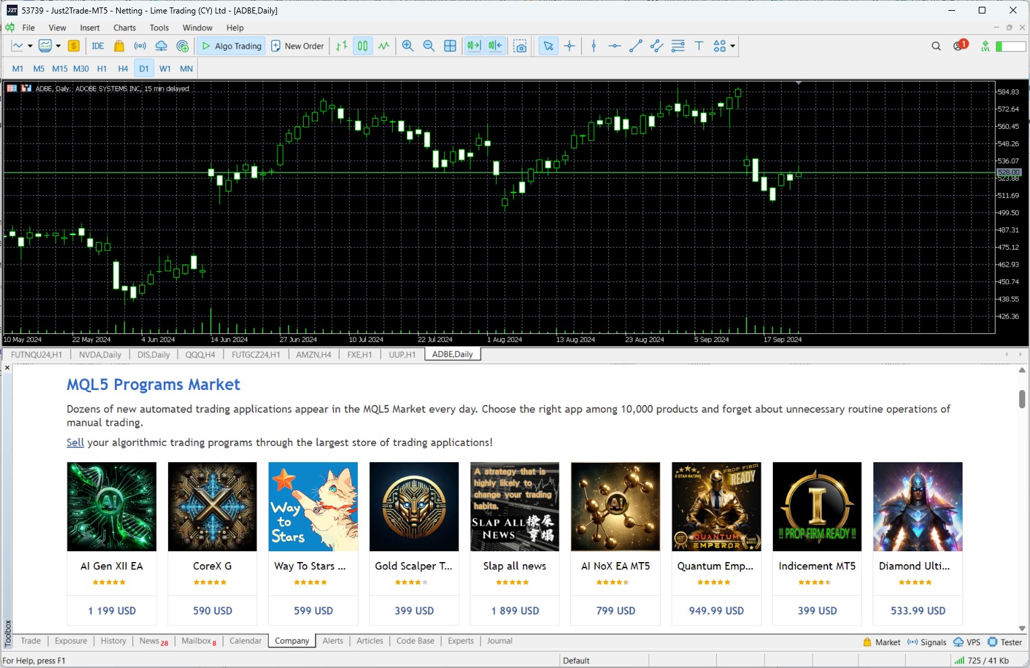Switch to the NVDA,Daily chart tab
Screen dimensions: 1030x668
coord(100,354)
